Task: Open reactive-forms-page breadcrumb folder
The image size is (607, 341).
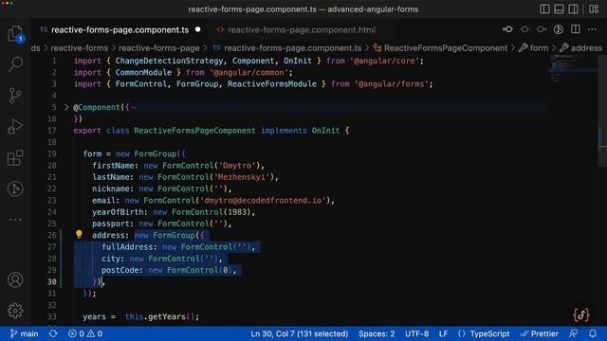Action: pos(158,48)
